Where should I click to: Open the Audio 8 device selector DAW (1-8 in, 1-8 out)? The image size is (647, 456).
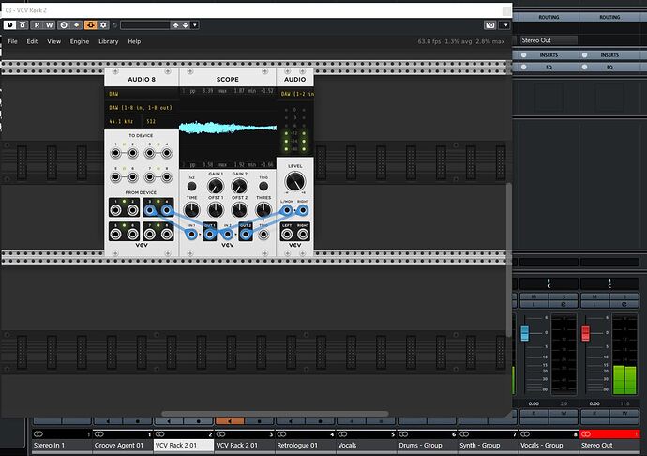point(142,107)
